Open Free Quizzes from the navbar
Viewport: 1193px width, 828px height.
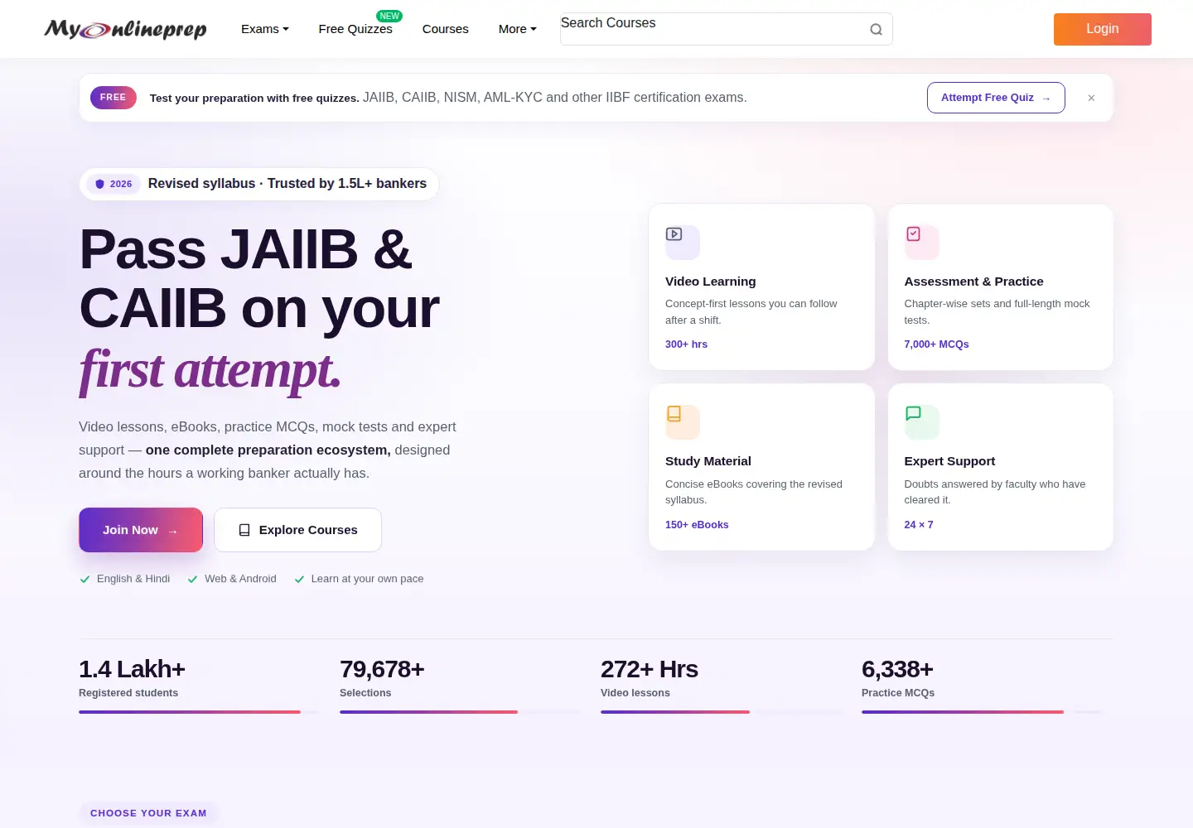click(x=355, y=29)
